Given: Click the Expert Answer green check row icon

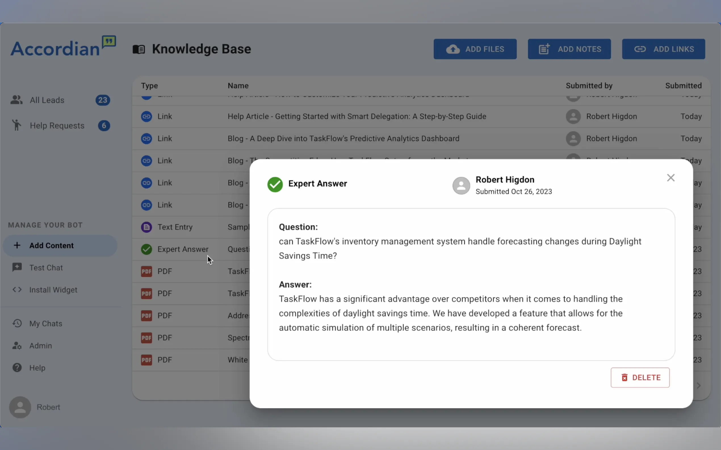Looking at the screenshot, I should pyautogui.click(x=146, y=249).
